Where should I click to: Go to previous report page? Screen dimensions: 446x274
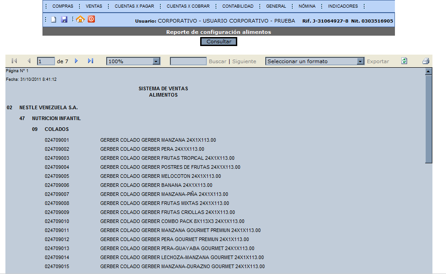(x=29, y=61)
